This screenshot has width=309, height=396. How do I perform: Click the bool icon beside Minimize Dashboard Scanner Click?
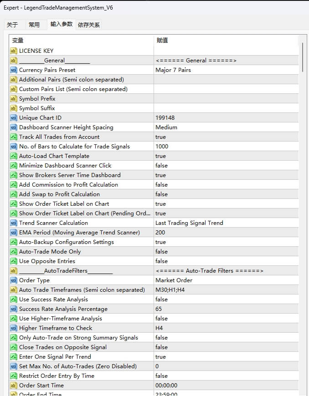coord(13,166)
